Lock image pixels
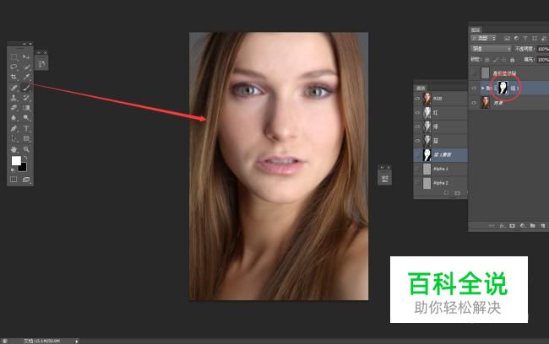Screen dimensions: 549x344 pos(496,60)
